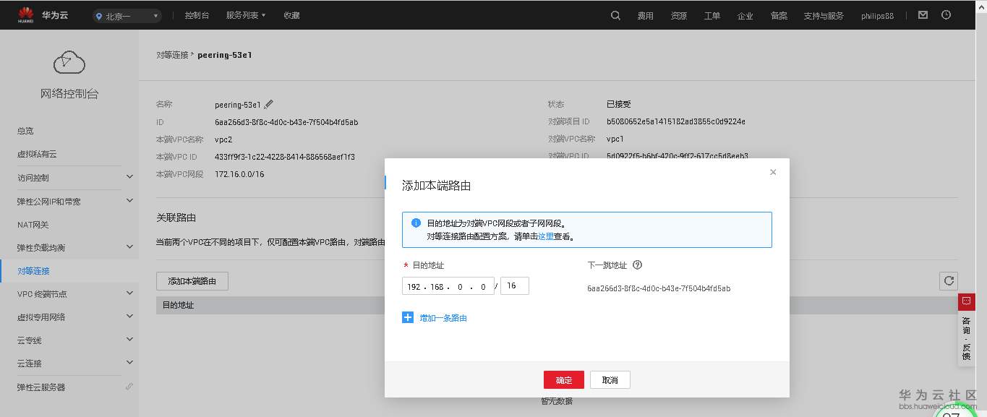Open the 这里 link in notice

click(x=546, y=236)
